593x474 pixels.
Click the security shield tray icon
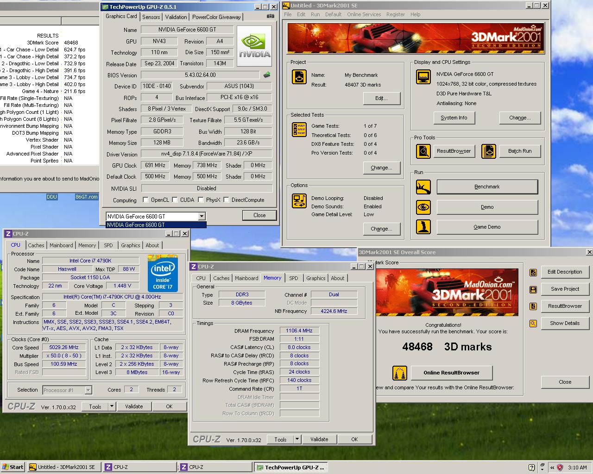click(560, 468)
